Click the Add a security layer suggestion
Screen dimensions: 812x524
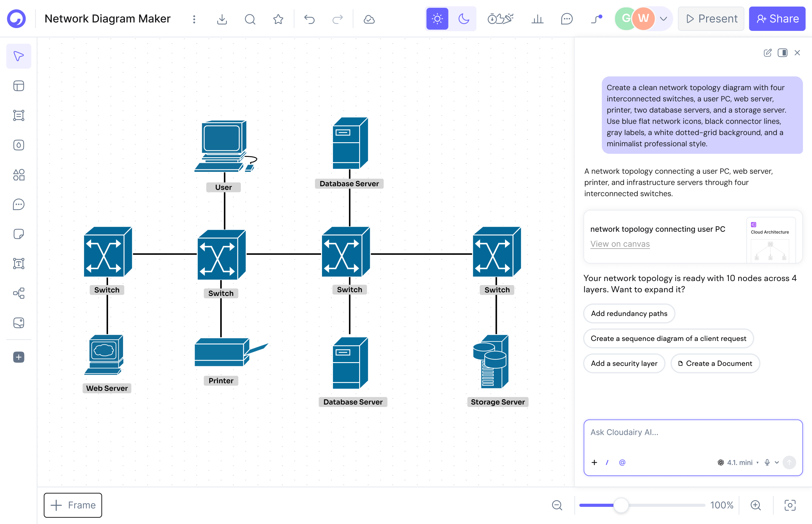[624, 363]
